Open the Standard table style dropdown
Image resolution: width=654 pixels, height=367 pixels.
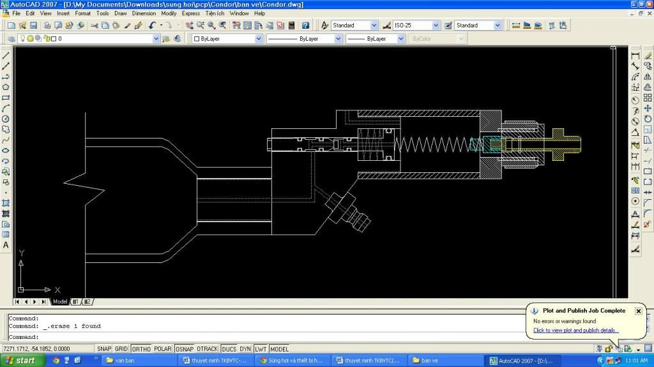tap(498, 26)
